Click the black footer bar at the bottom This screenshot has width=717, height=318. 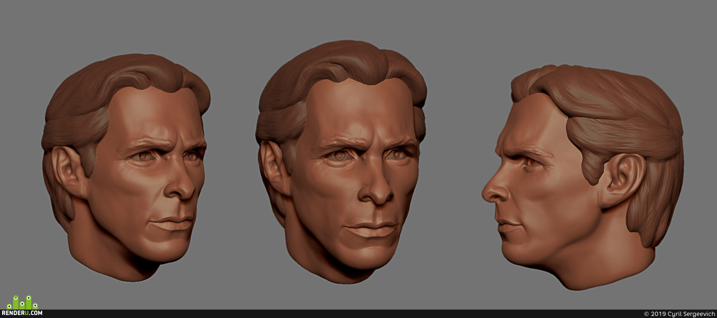(358, 314)
